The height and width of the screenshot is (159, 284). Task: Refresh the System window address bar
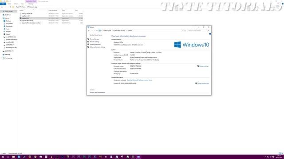(x=185, y=30)
